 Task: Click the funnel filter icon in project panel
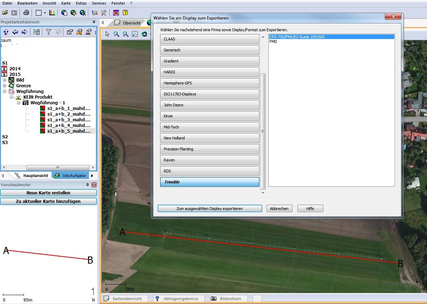pyautogui.click(x=49, y=32)
